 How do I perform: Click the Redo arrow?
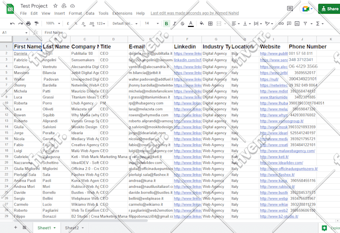(x=20, y=23)
